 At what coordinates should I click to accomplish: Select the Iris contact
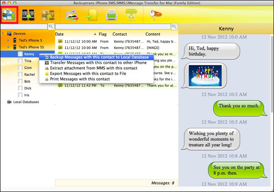coord(26,95)
